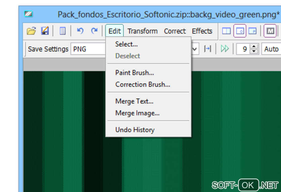Choose Correction Brush... from the Edit menu

(x=148, y=84)
